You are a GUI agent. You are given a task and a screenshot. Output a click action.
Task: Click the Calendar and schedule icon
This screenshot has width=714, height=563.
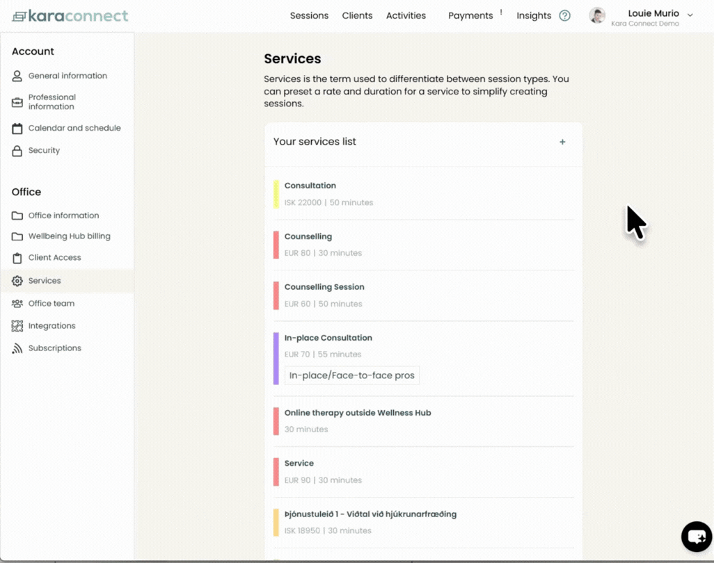coord(17,129)
